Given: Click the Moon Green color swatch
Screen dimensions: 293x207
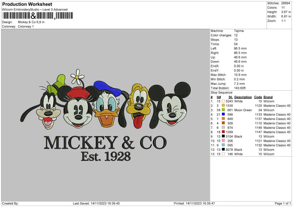Looking at the screenshot, I should pos(223,110).
